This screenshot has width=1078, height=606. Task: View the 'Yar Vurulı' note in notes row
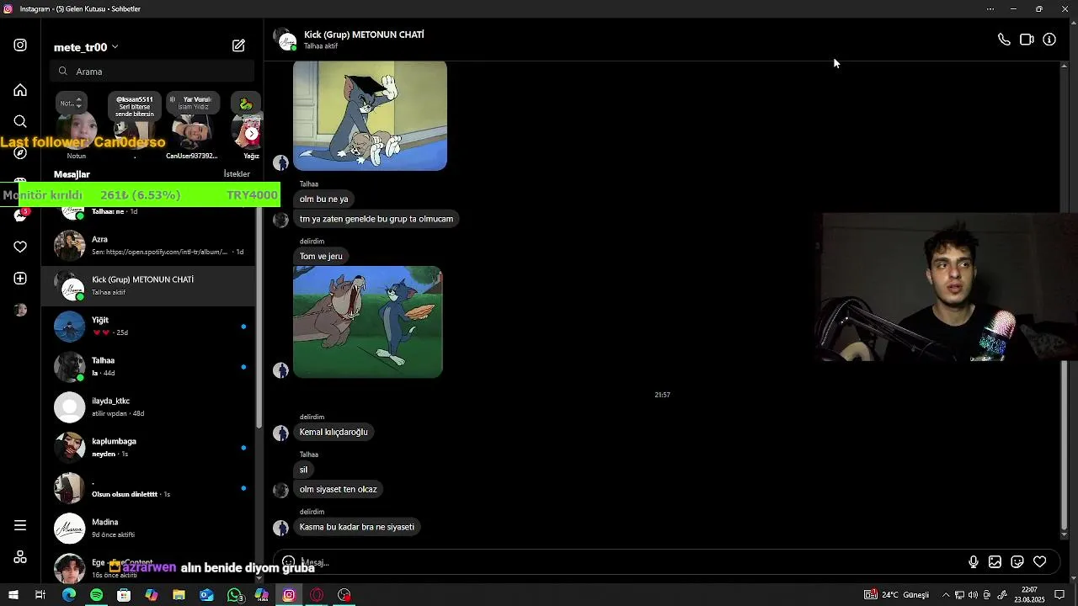coord(193,104)
